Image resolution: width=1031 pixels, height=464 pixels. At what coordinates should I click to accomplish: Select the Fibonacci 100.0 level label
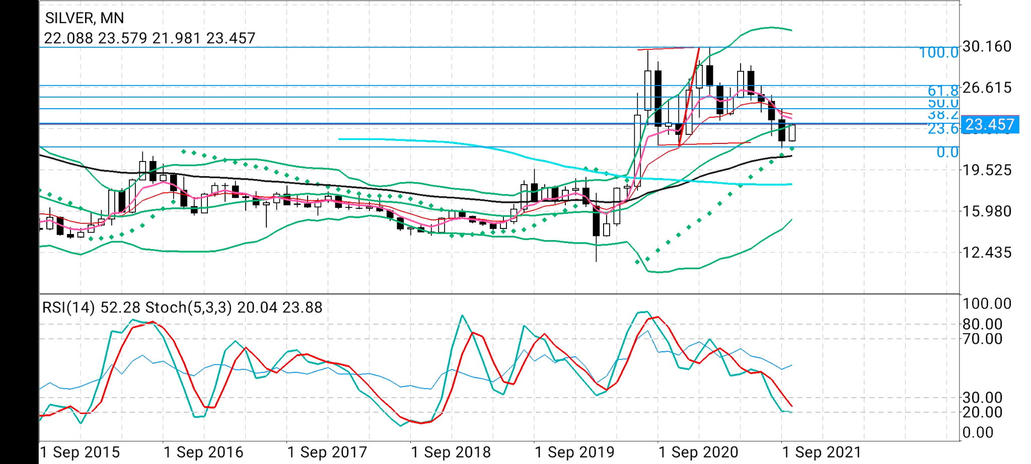tap(939, 52)
